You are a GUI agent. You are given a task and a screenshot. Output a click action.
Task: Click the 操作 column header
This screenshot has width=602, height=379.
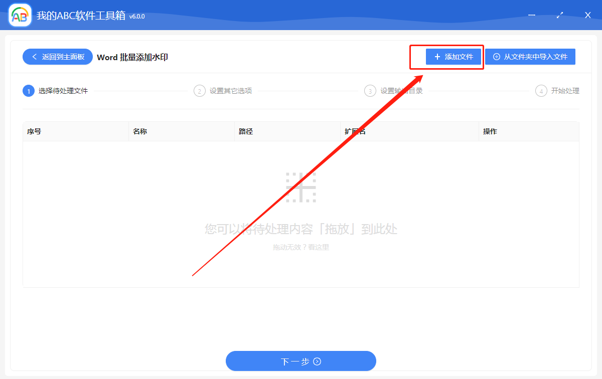[491, 131]
